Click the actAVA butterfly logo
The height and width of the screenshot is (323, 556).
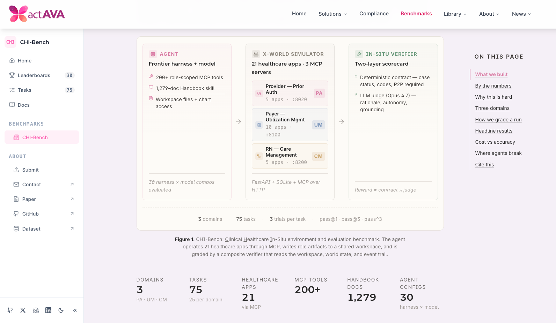(18, 14)
